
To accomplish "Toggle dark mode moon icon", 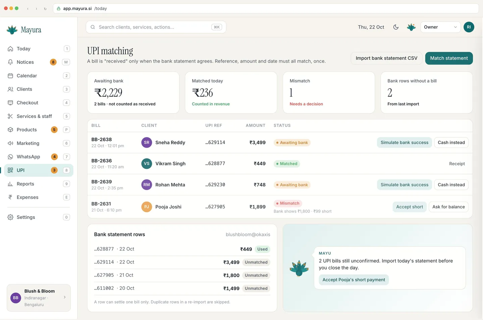I will coord(396,27).
